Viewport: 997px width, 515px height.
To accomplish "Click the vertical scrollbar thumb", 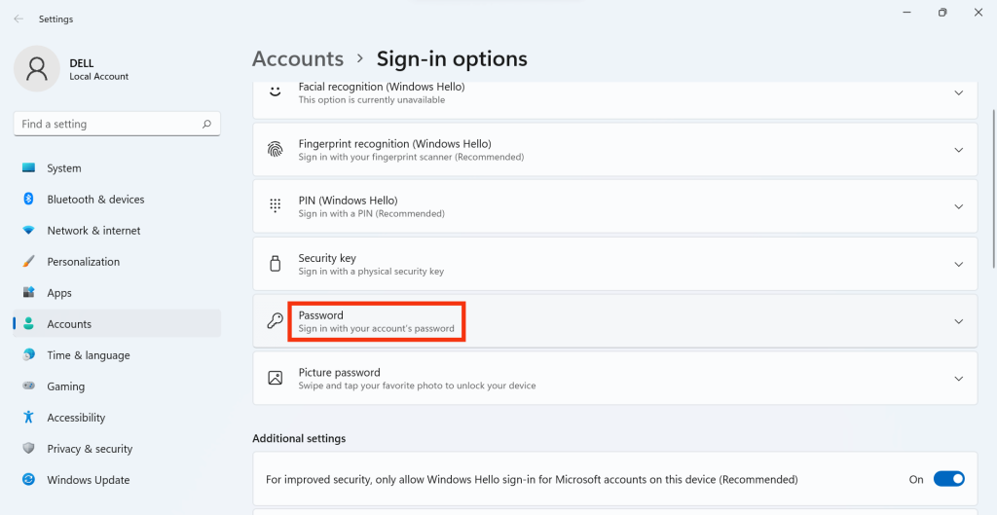I will [993, 188].
